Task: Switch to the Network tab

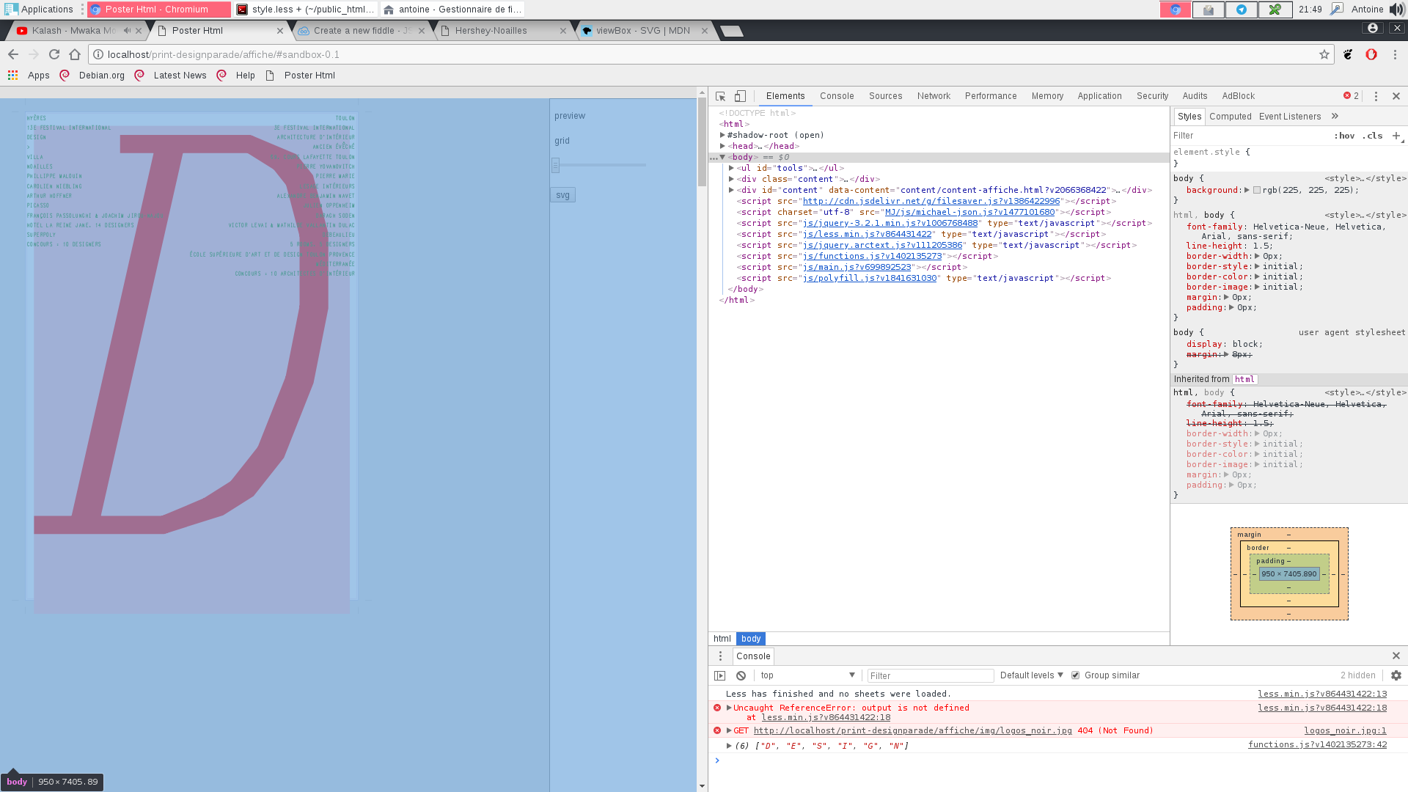Action: (x=933, y=96)
